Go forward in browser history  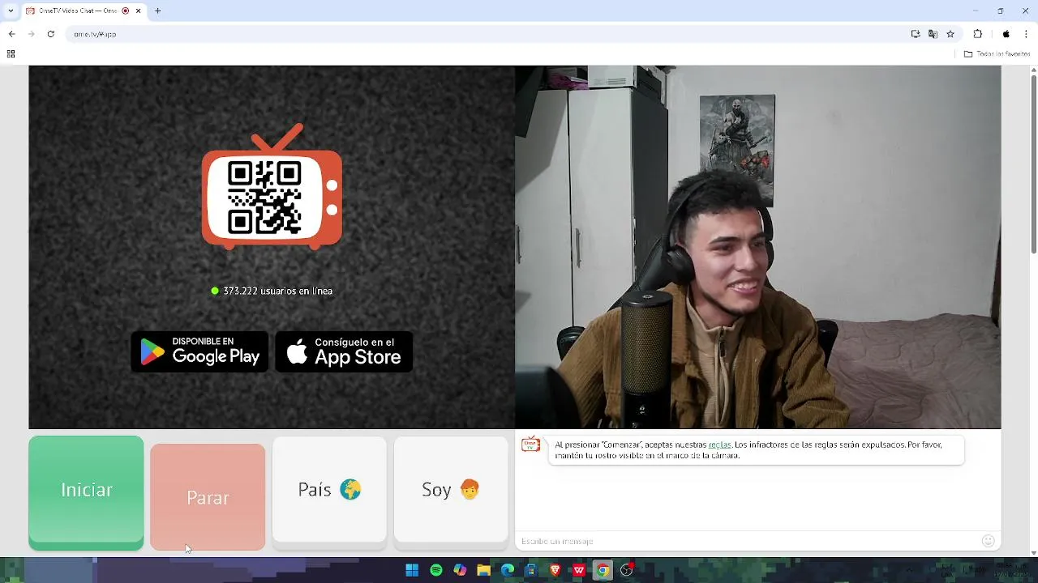[x=31, y=34]
